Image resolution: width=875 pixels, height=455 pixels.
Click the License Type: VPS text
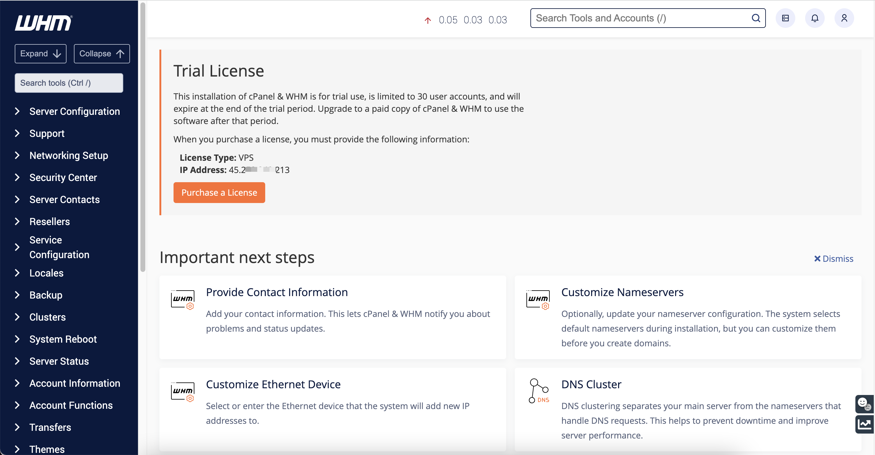coord(216,157)
